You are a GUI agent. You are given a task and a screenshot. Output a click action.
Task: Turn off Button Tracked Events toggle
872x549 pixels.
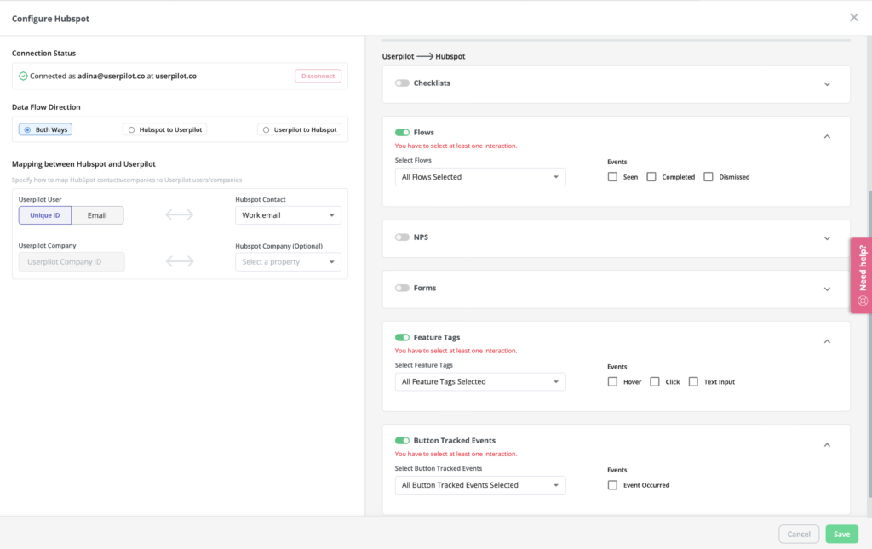(x=402, y=441)
